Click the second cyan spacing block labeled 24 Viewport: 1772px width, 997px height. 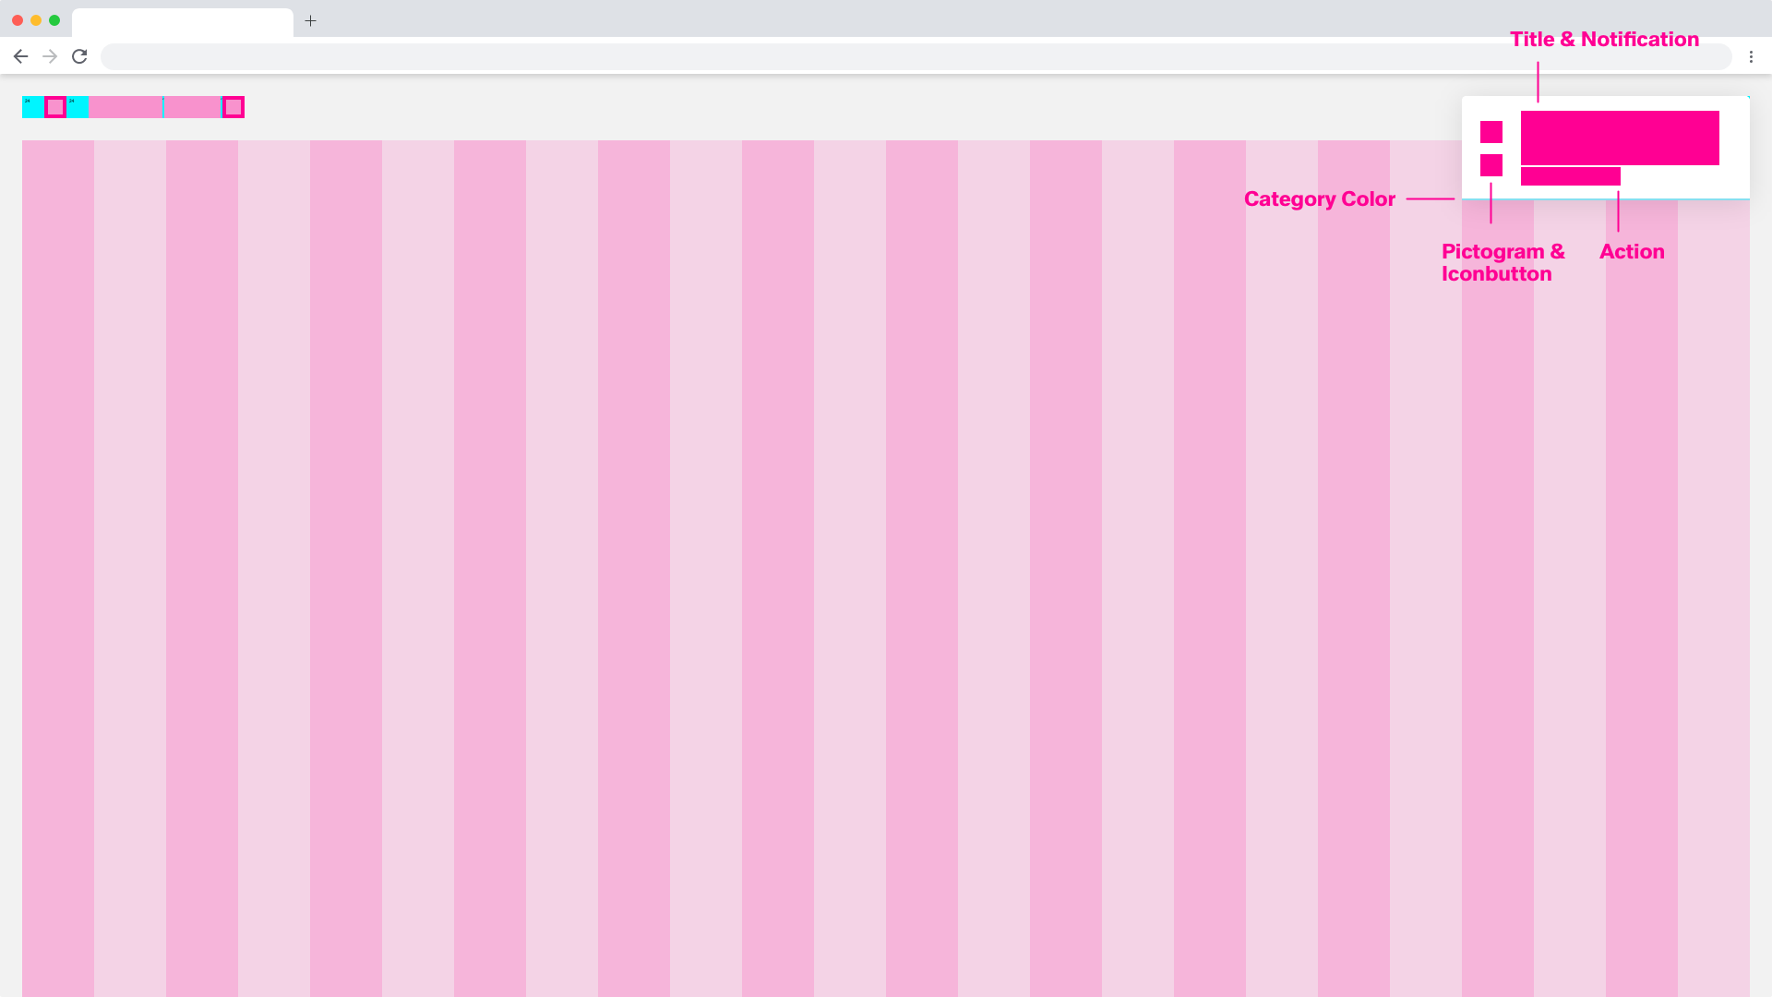[x=78, y=107]
